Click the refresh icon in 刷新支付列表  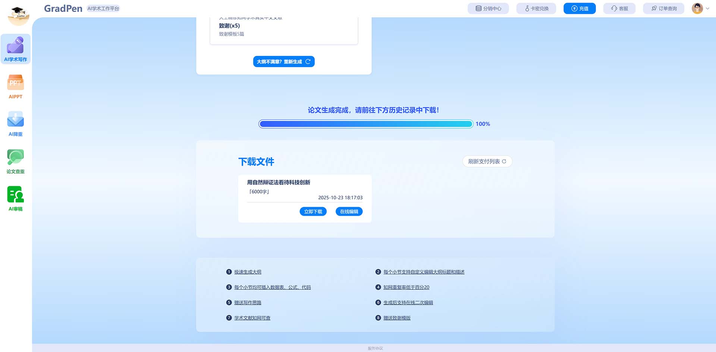504,161
